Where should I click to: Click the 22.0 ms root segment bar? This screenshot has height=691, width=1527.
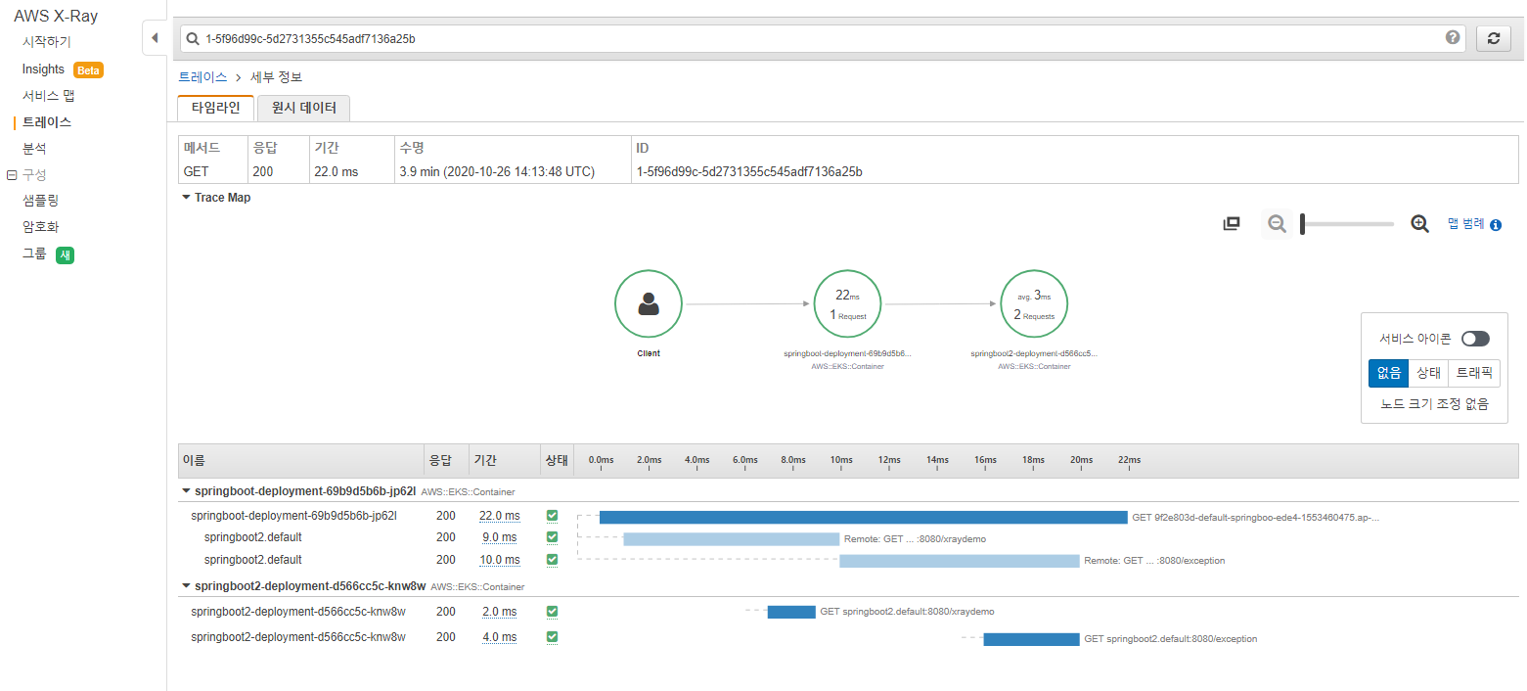point(864,517)
